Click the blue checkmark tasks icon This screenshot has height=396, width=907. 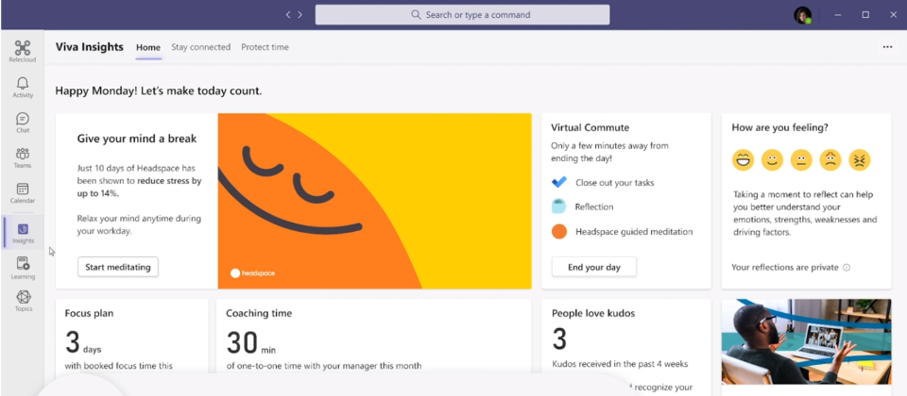pyautogui.click(x=559, y=182)
